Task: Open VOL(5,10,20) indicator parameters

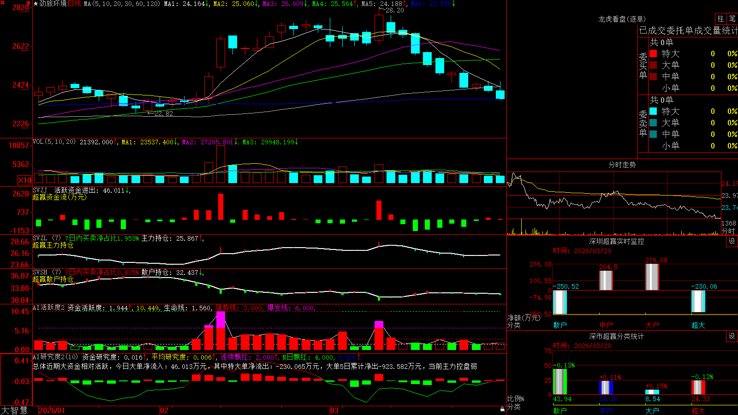Action: point(54,142)
